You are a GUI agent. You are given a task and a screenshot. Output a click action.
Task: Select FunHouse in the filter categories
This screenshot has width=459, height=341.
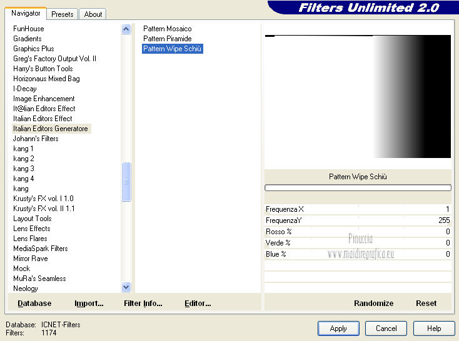click(x=29, y=29)
